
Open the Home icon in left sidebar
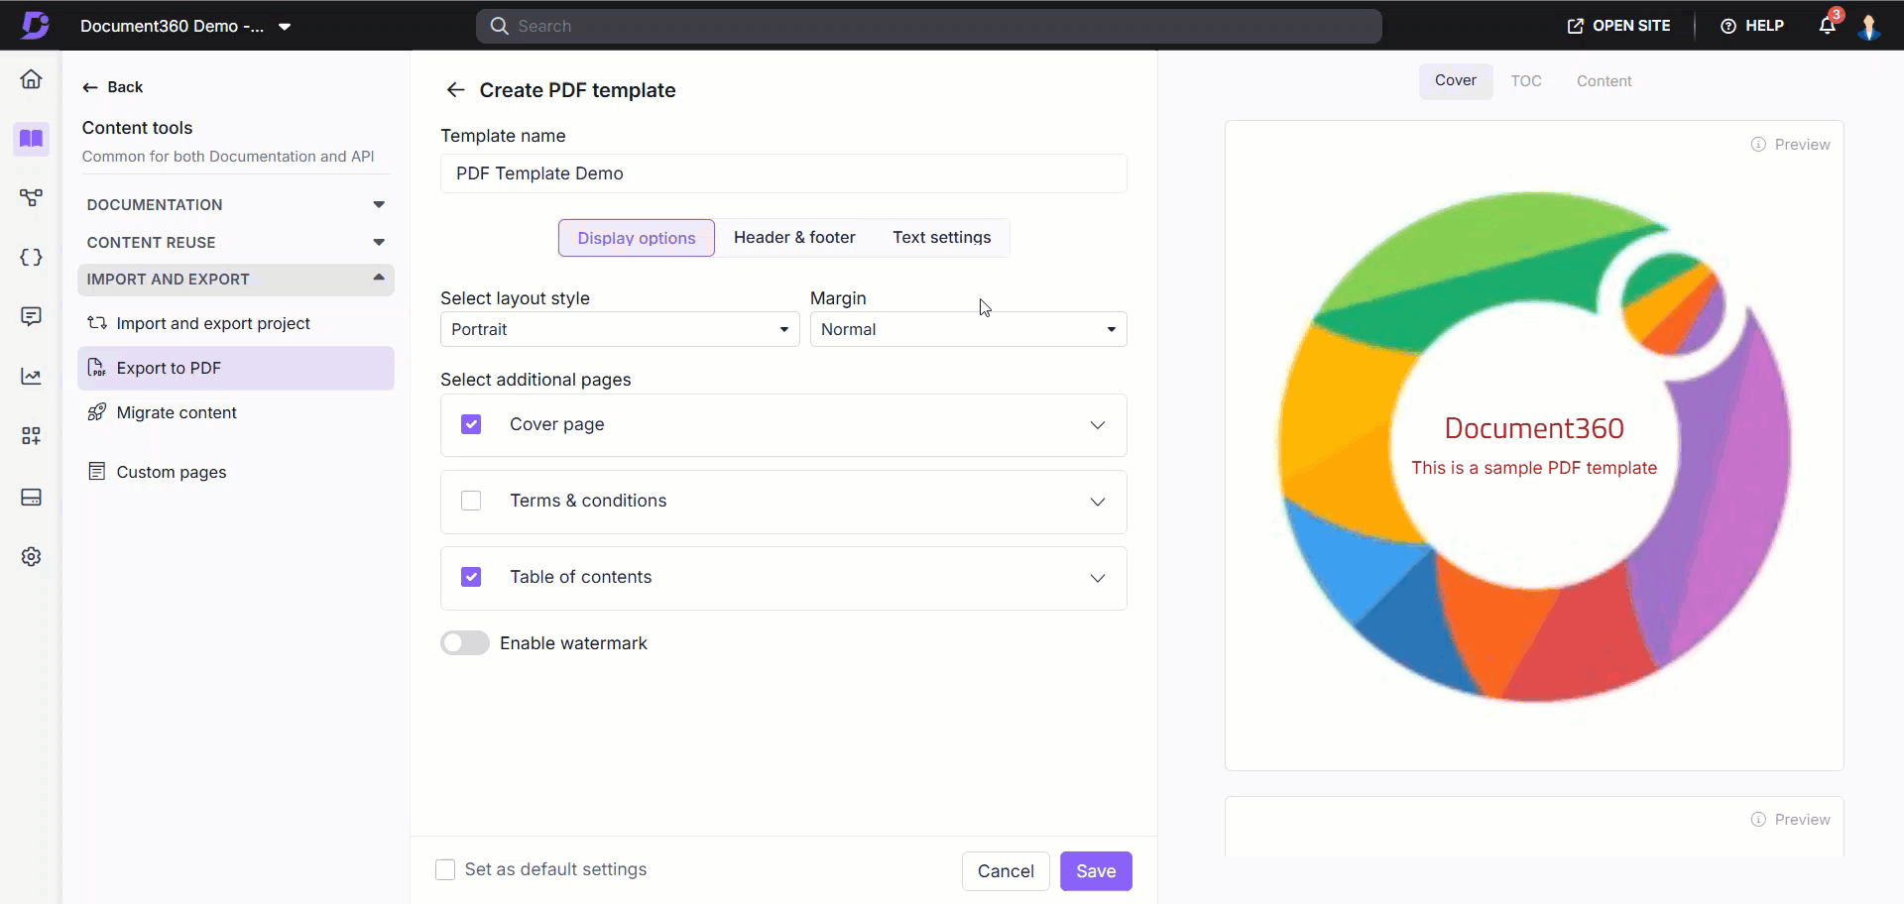pos(31,79)
